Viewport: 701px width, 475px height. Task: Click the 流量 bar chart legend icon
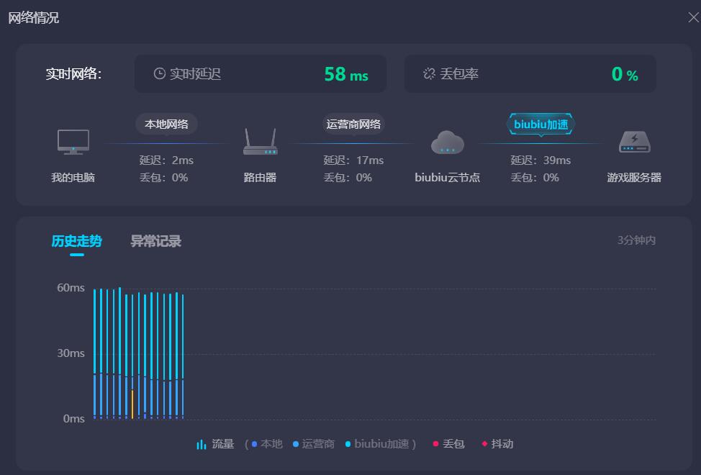pos(202,444)
